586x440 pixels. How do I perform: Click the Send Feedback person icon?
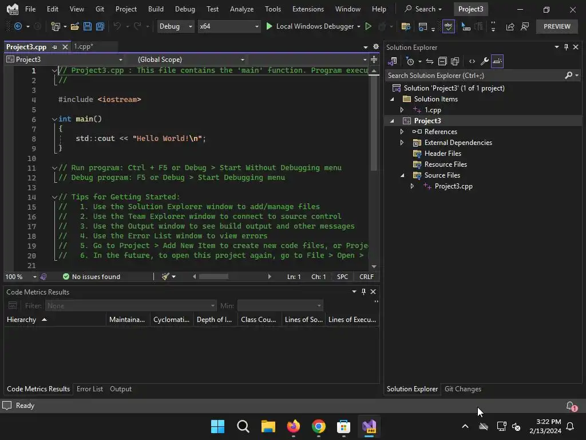(x=525, y=26)
